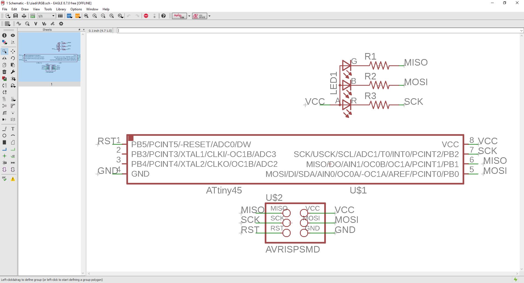Open the Help question mark icon

[x=163, y=16]
